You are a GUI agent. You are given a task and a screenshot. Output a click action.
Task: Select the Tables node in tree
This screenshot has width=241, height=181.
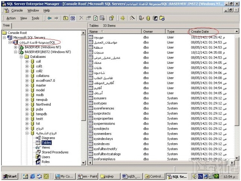click(x=46, y=143)
